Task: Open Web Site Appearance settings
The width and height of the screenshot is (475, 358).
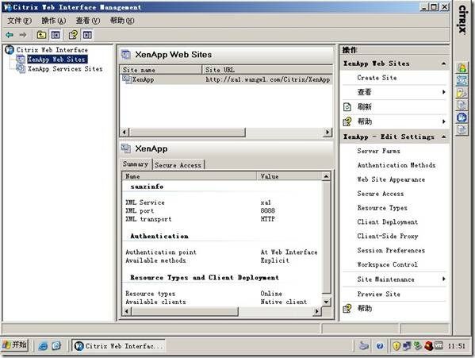Action: click(391, 179)
